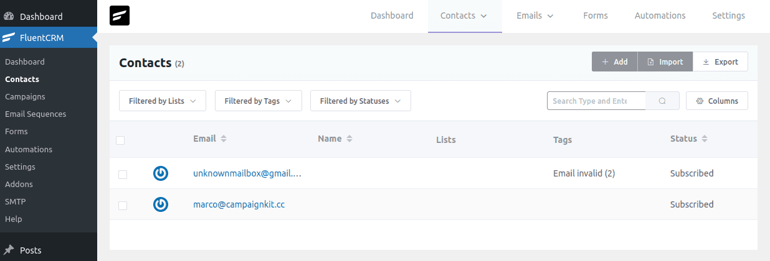Viewport: 770px width, 261px height.
Task: Click the avatar for marco@campaignkit.cc contact
Action: [161, 204]
